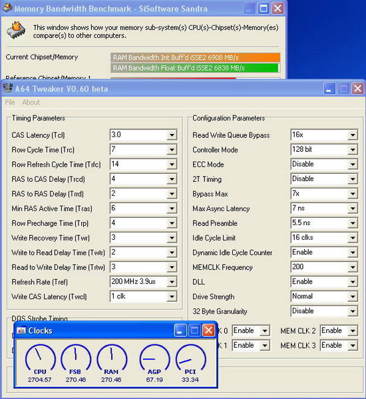
Task: Minimize the A64 Tweaker window
Action: (x=329, y=89)
